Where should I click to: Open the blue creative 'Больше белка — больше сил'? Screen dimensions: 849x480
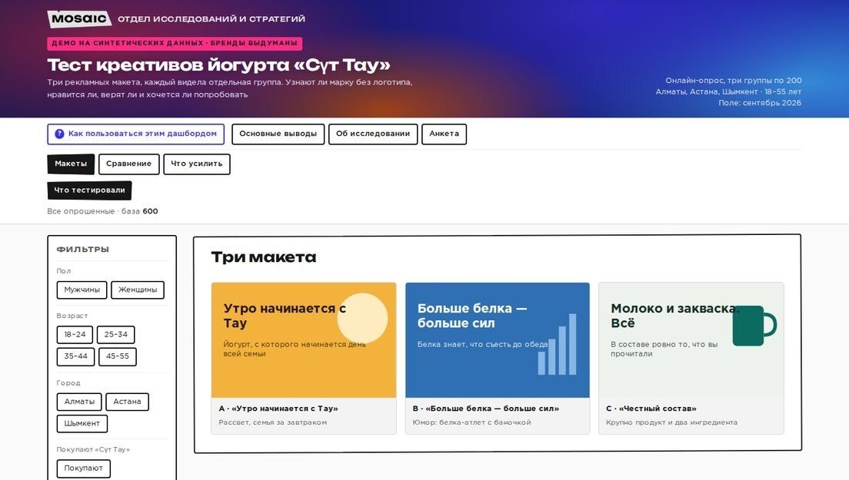[x=498, y=340]
